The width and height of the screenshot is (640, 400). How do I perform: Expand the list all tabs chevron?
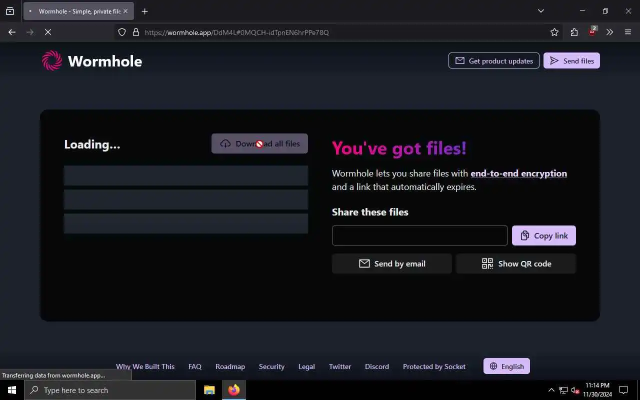click(540, 11)
